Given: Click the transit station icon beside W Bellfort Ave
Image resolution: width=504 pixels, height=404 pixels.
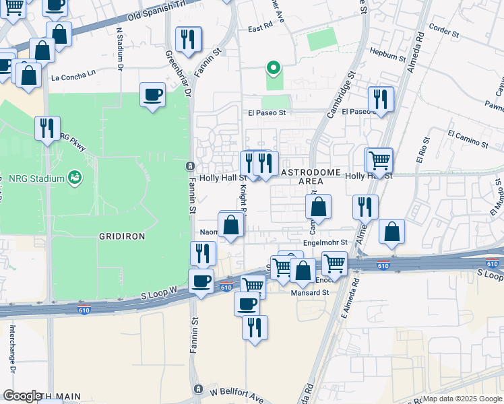Looking at the screenshot, I should pyautogui.click(x=198, y=389).
